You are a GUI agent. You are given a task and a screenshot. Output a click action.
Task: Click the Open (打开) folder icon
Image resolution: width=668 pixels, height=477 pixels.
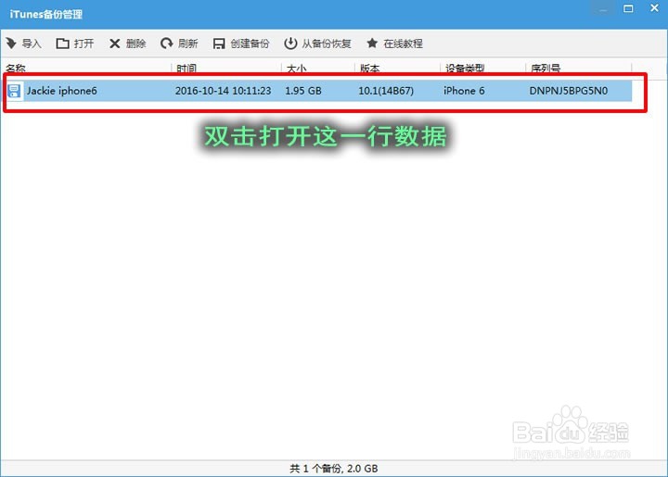click(63, 43)
